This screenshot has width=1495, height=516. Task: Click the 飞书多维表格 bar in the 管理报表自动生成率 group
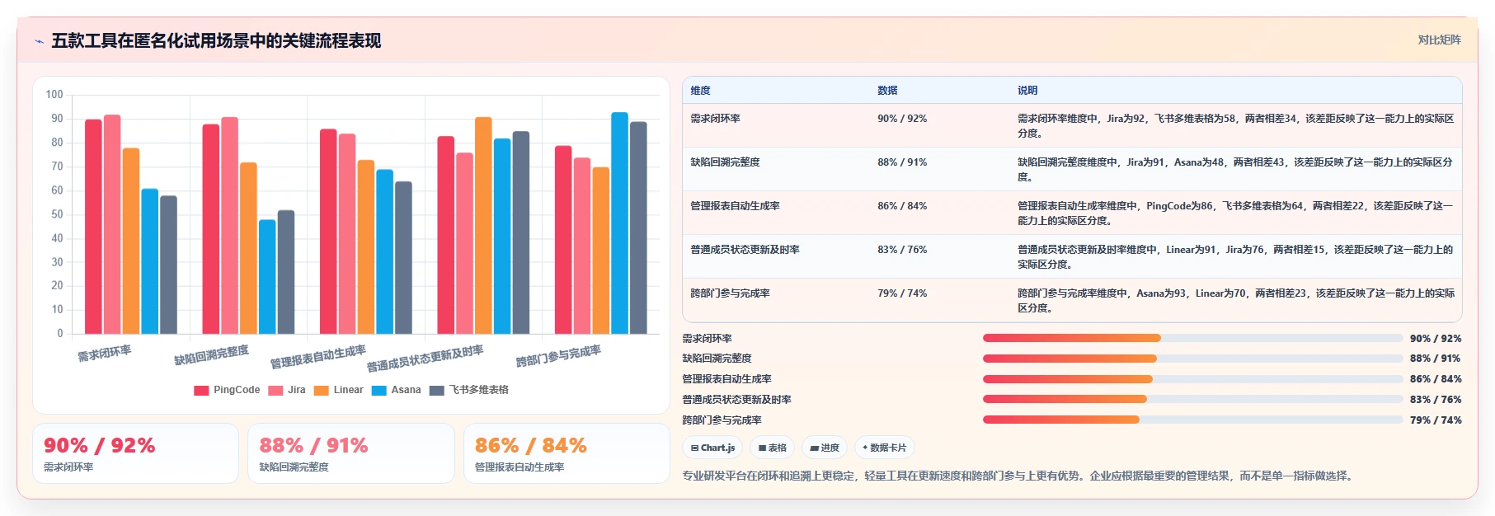[x=403, y=257]
